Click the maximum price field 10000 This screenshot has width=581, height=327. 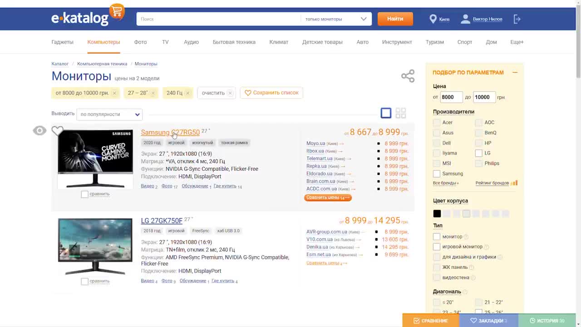coord(484,97)
